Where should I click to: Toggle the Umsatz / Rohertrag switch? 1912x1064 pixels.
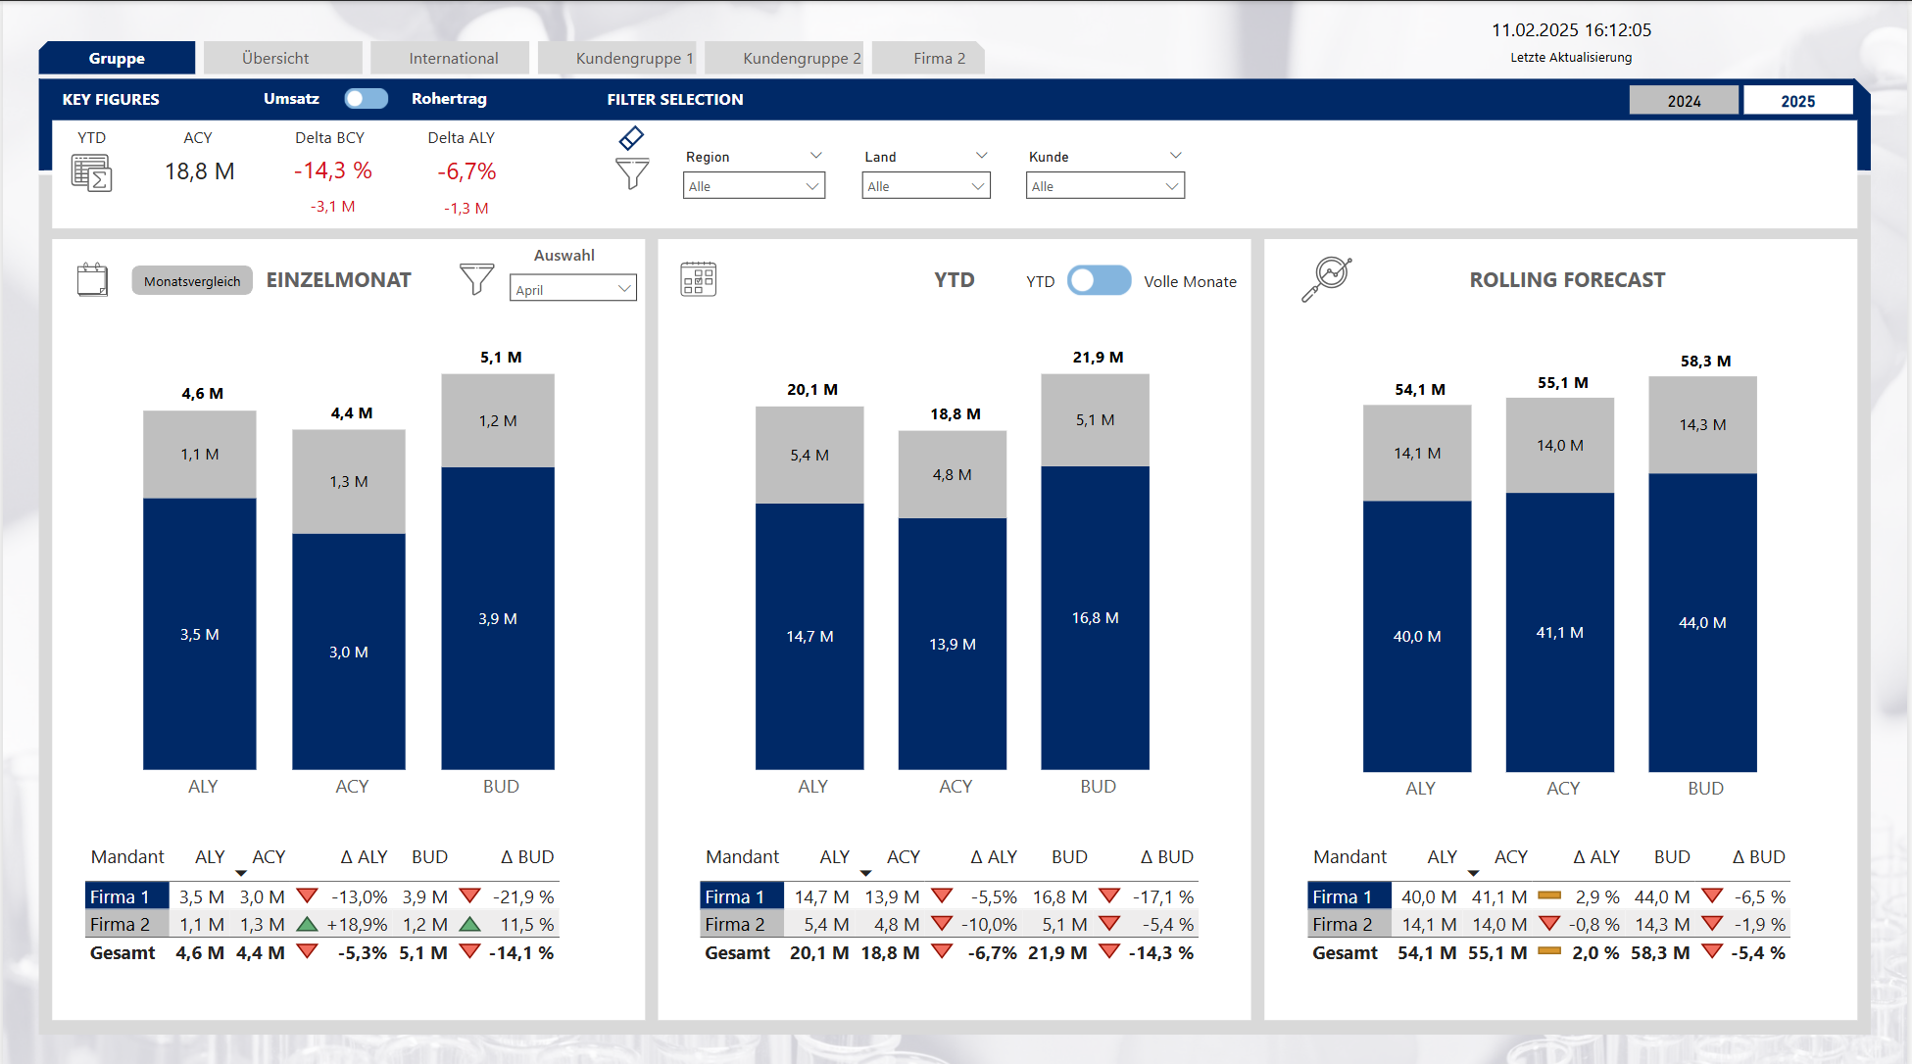click(367, 99)
